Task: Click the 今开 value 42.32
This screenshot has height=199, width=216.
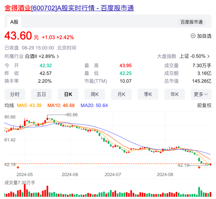Action: [x=45, y=65]
